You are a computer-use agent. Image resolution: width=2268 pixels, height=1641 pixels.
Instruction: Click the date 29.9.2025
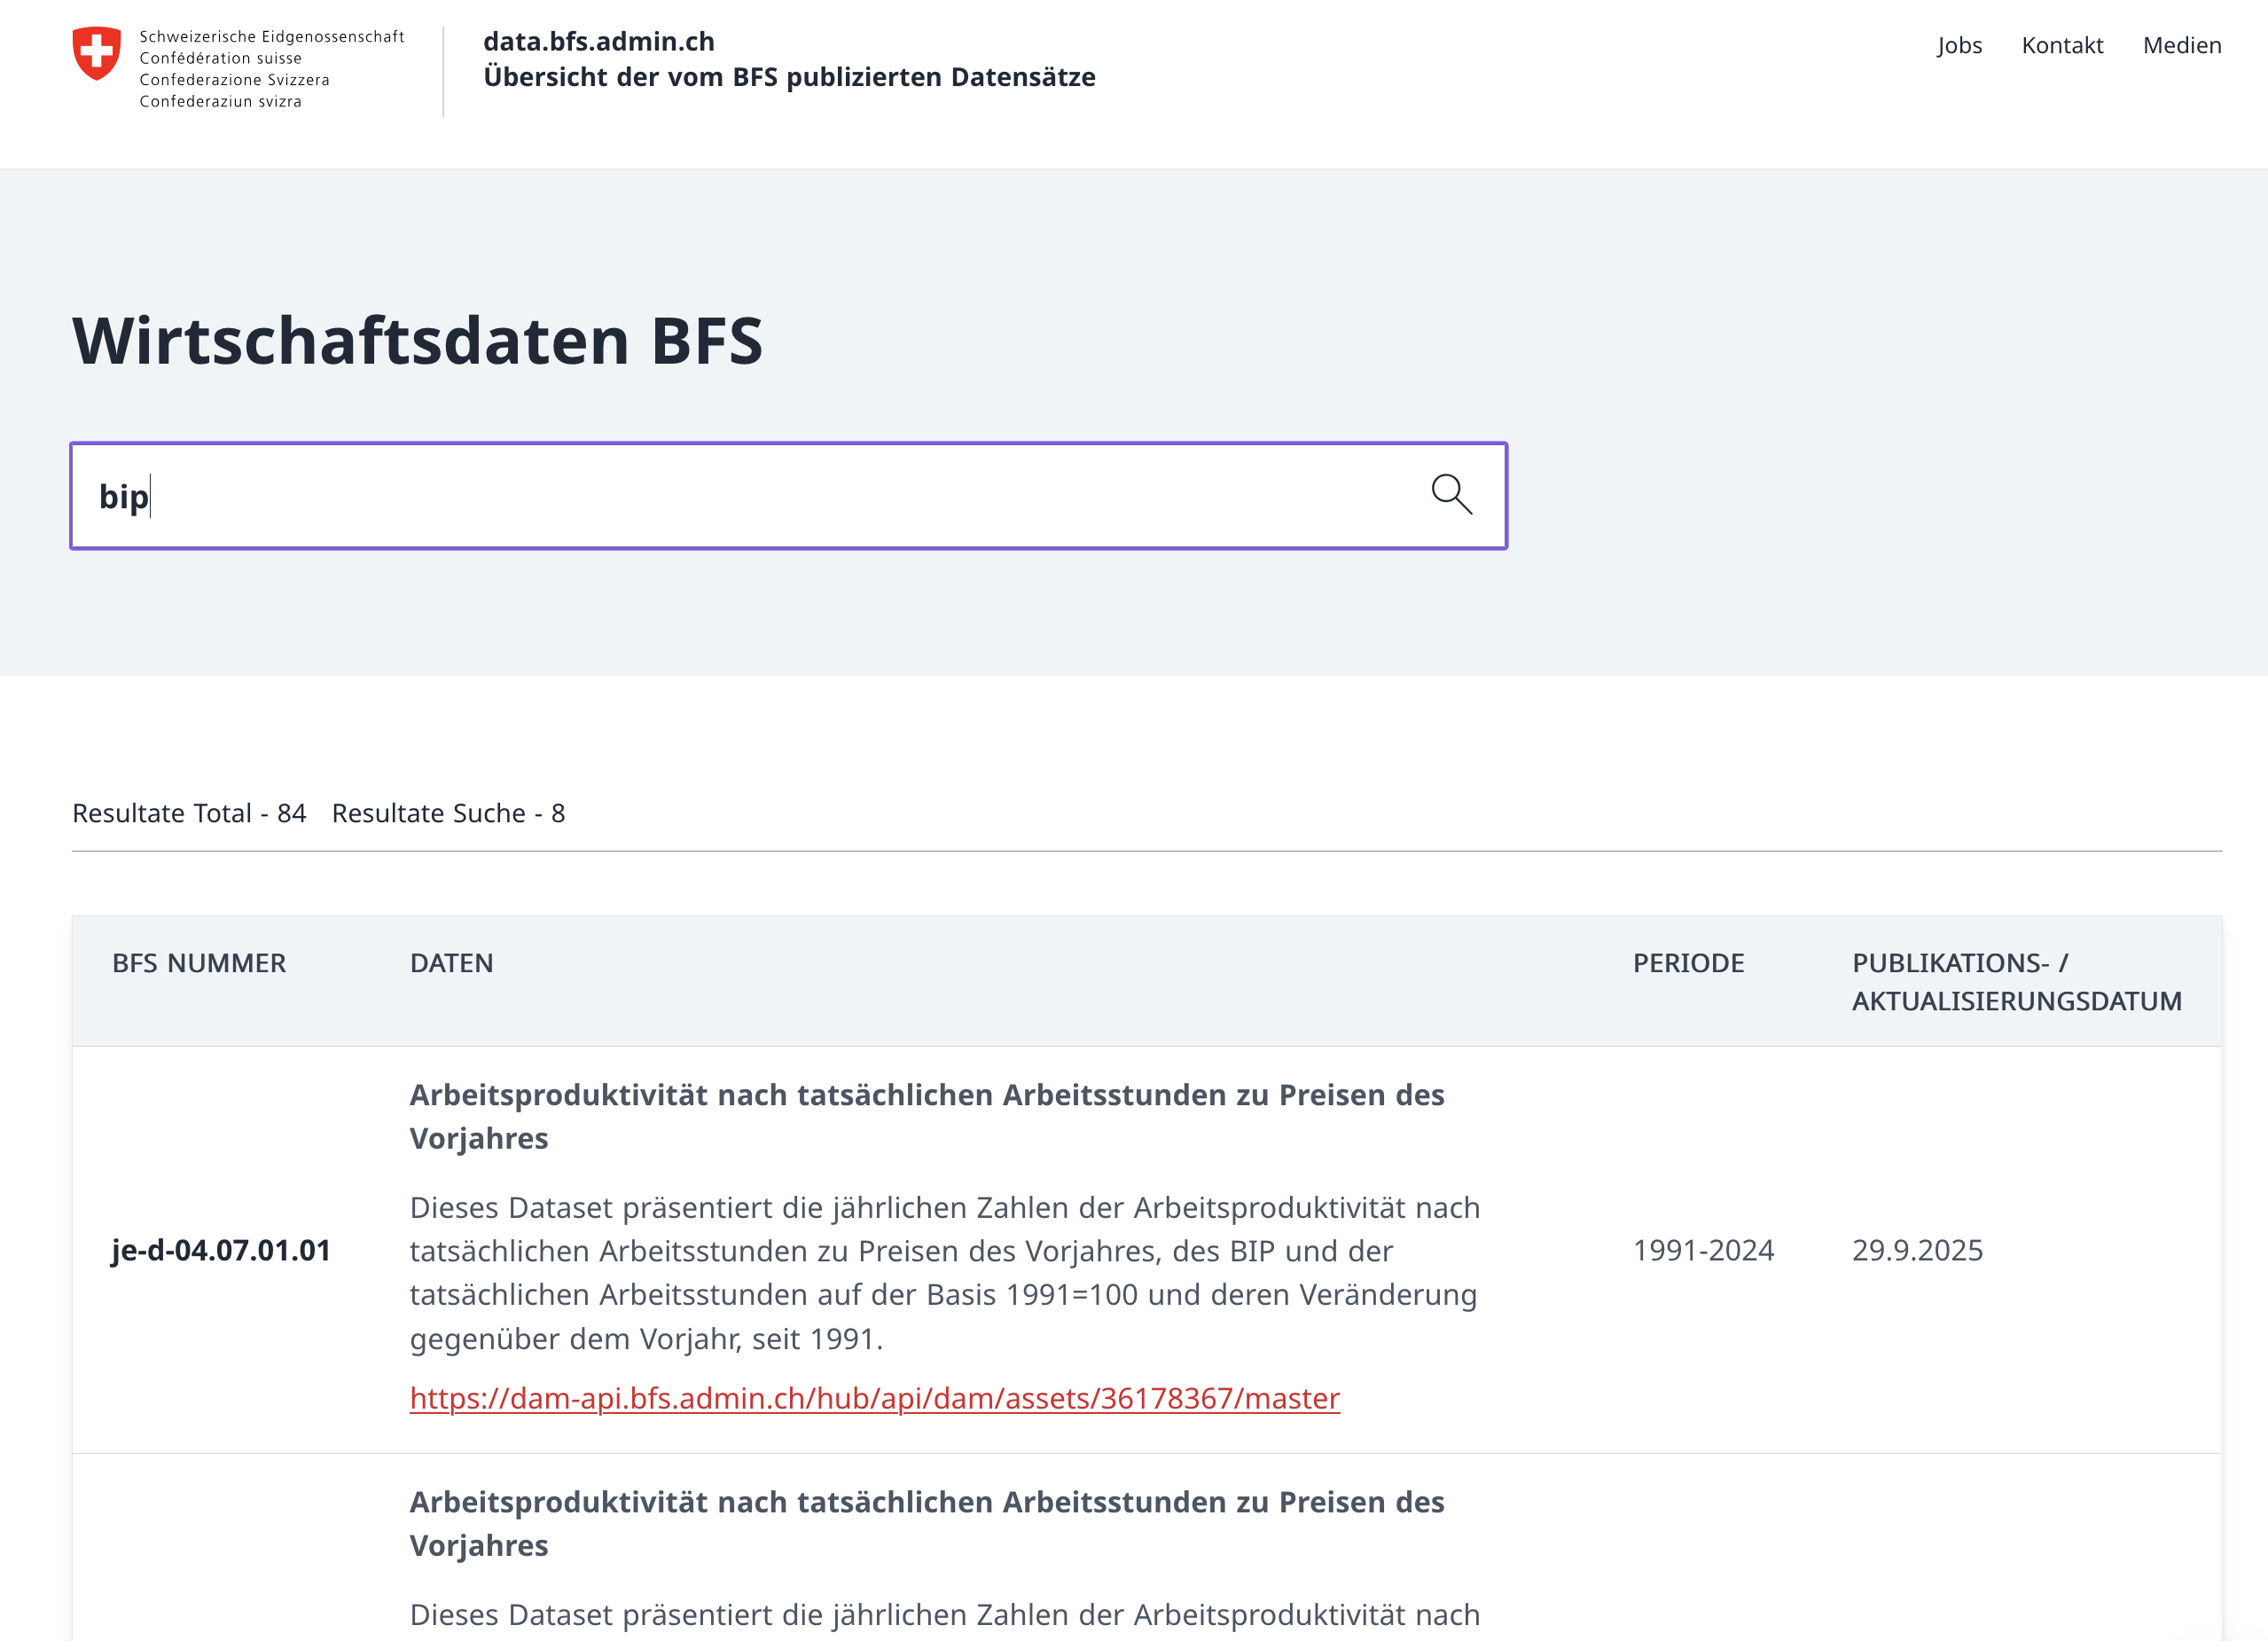point(1916,1250)
